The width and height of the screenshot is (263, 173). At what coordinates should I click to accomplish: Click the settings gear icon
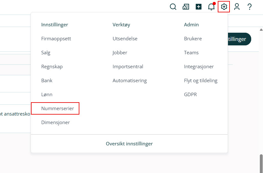[x=224, y=7]
